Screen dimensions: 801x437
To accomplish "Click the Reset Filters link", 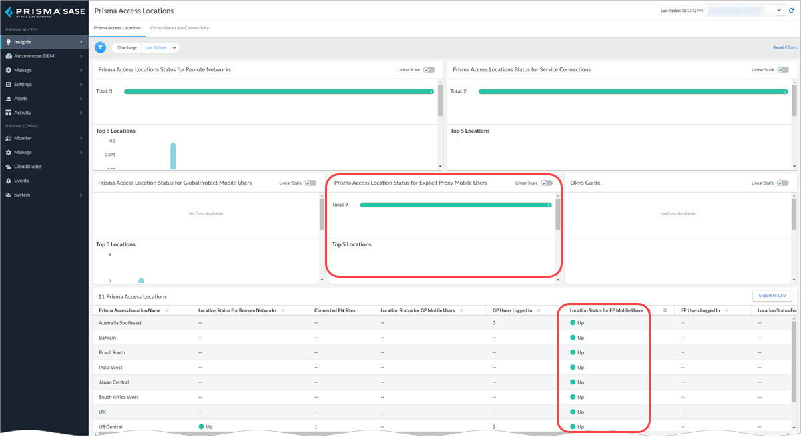I will [784, 48].
